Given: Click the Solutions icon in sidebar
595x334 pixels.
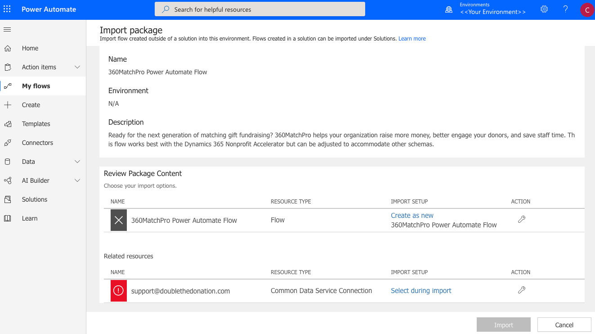Looking at the screenshot, I should click(7, 199).
